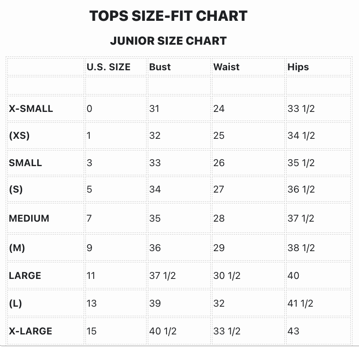
Task: Click the MEDIUM row label
Action: [29, 218]
